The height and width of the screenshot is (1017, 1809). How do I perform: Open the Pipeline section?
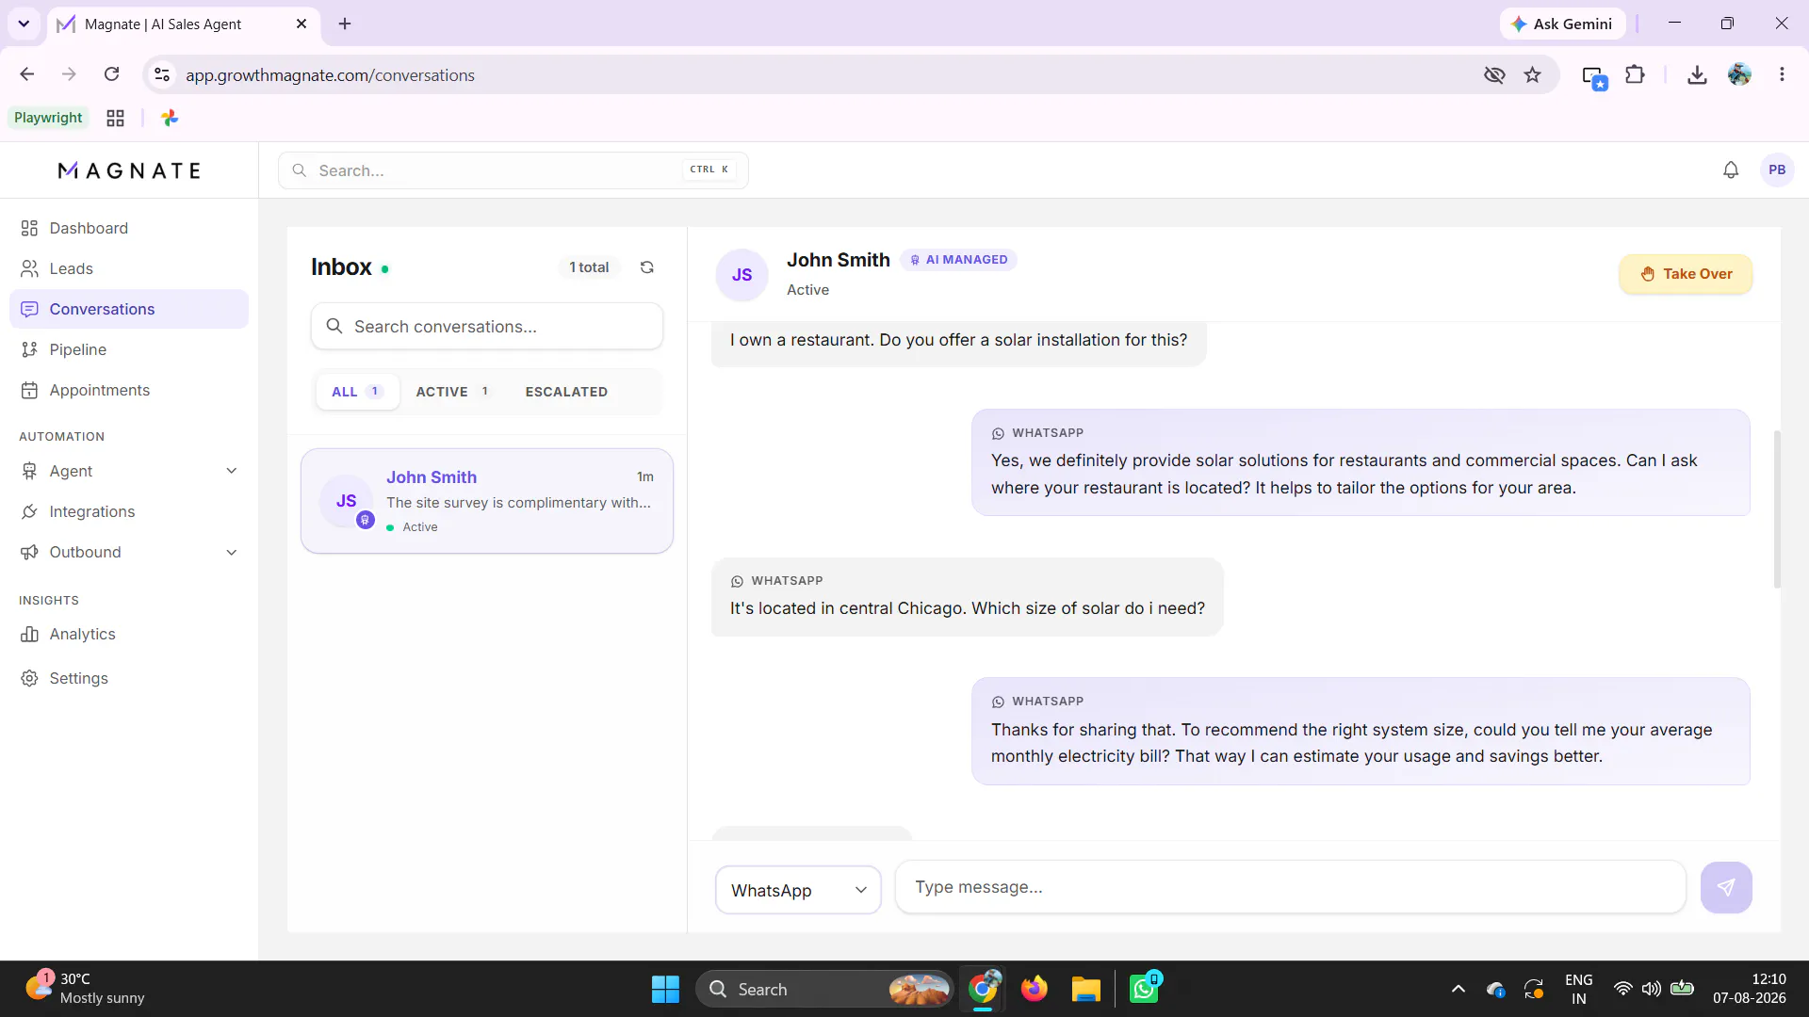[x=129, y=349]
